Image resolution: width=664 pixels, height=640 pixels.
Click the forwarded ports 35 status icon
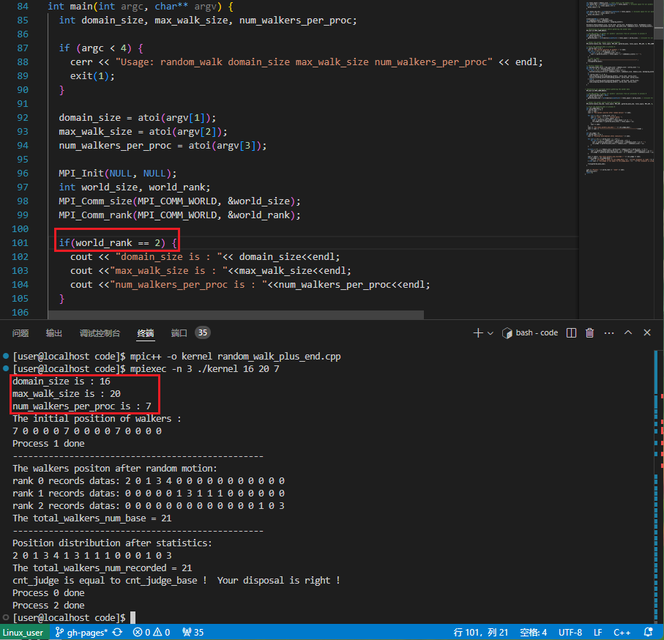(193, 633)
